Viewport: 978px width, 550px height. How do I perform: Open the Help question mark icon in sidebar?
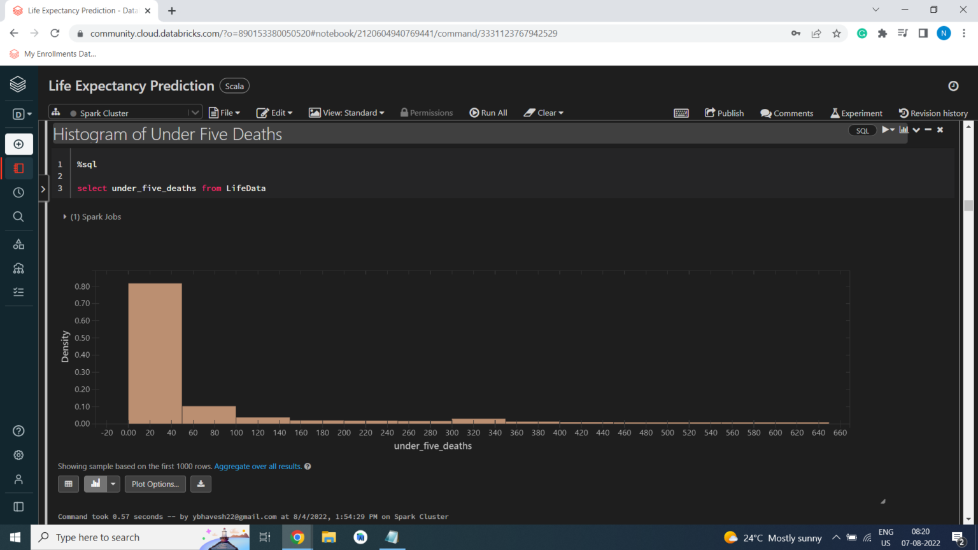(x=18, y=431)
